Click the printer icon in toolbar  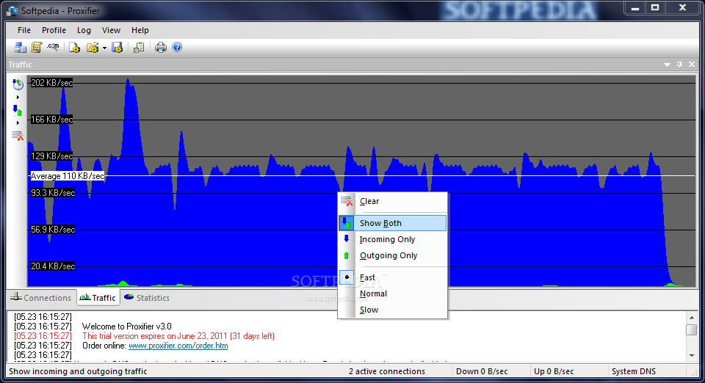coord(161,47)
